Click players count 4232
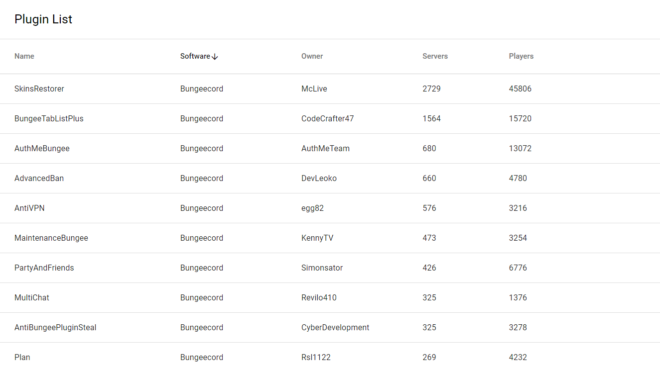The width and height of the screenshot is (660, 371). (518, 358)
